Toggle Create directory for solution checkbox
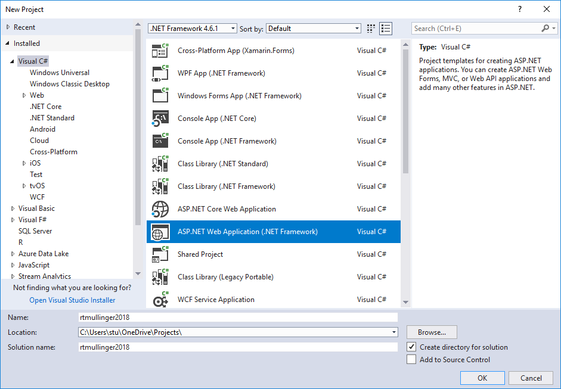The image size is (561, 389). (x=411, y=347)
